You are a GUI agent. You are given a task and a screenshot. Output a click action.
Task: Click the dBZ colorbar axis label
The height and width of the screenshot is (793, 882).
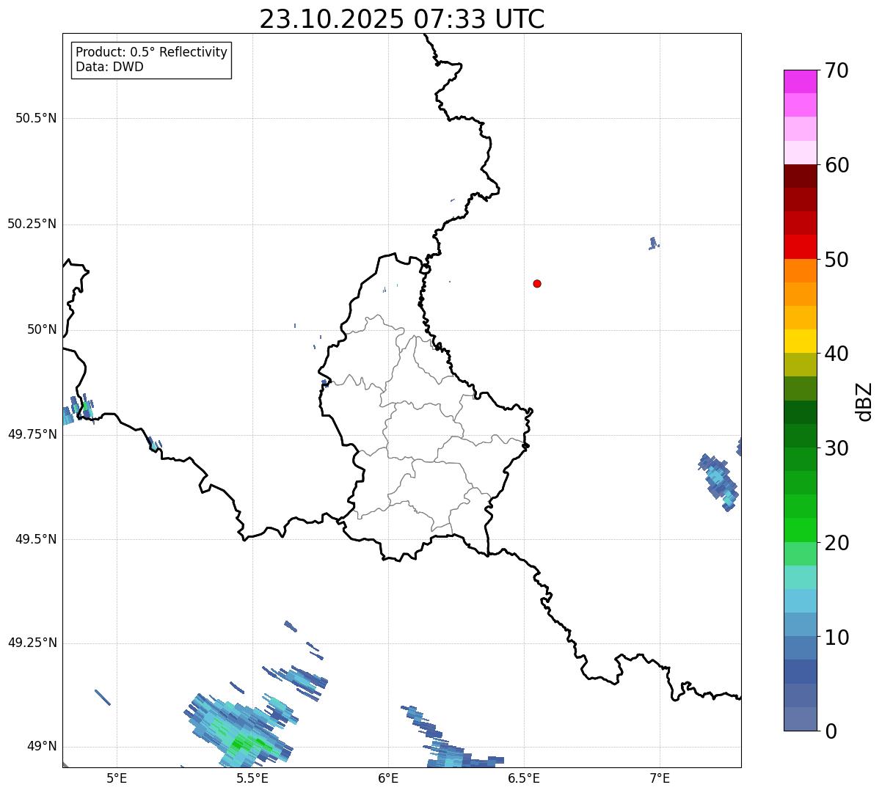click(x=864, y=401)
